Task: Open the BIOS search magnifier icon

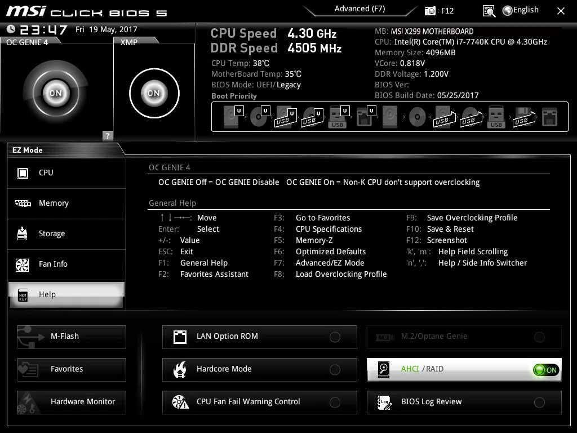Action: coord(489,11)
